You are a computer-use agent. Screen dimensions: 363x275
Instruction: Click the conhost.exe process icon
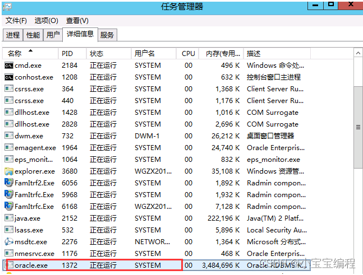tap(9, 77)
